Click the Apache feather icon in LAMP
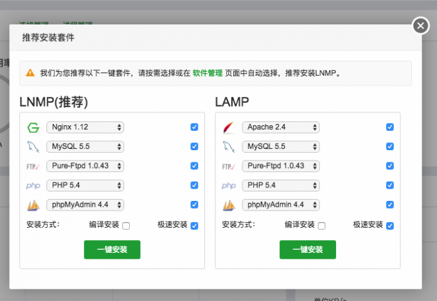Viewport: 437px width, 301px height. click(229, 128)
